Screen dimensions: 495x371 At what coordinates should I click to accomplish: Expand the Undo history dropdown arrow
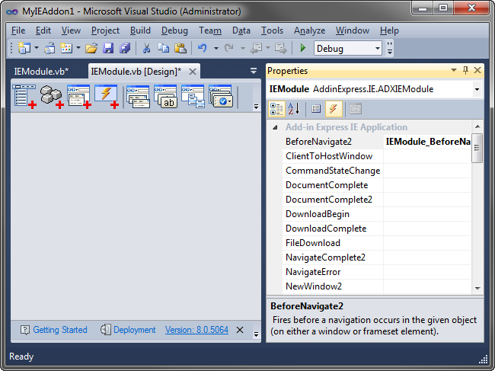[216, 48]
